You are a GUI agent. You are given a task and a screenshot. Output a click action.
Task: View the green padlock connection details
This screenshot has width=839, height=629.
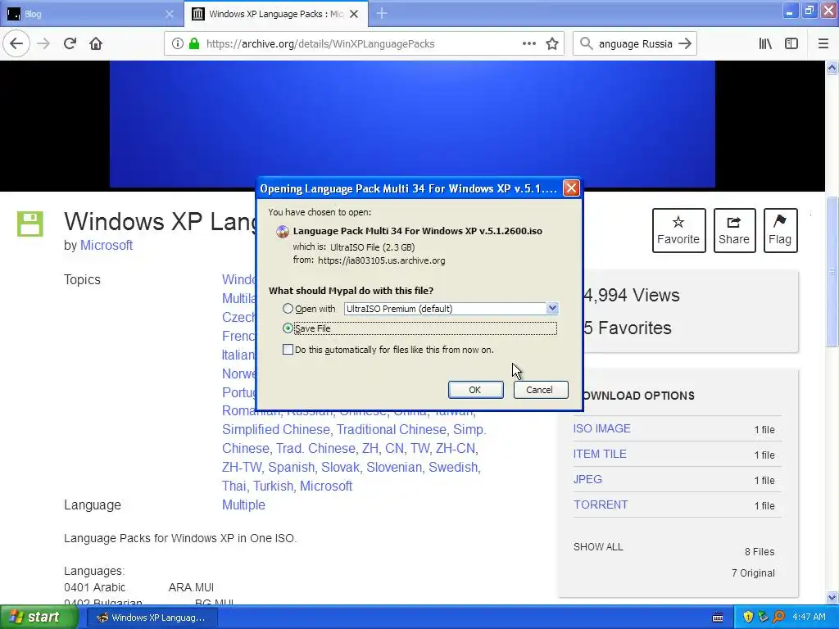[x=193, y=44]
